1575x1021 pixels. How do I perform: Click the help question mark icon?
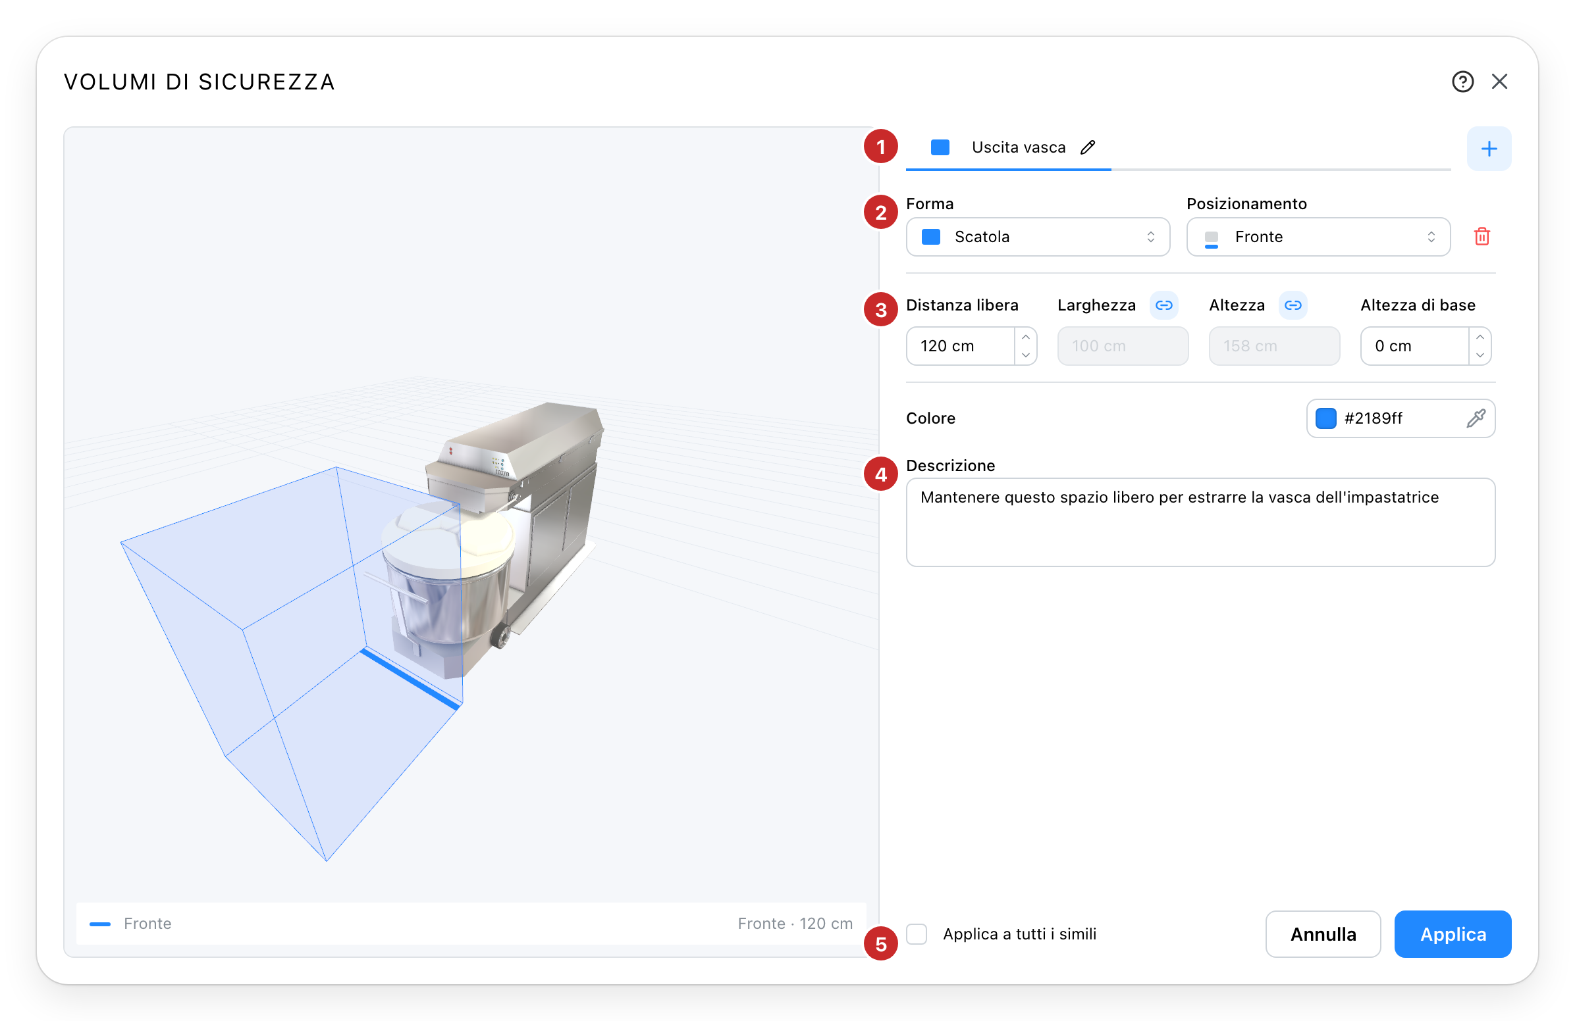point(1462,82)
